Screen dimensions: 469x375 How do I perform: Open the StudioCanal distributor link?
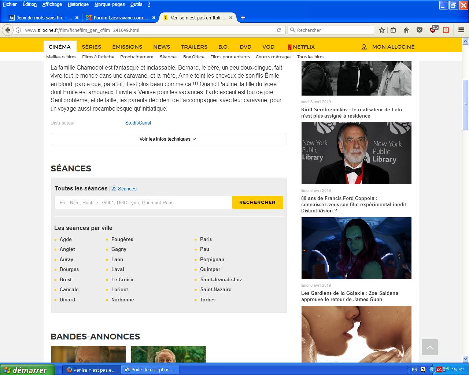pos(138,123)
